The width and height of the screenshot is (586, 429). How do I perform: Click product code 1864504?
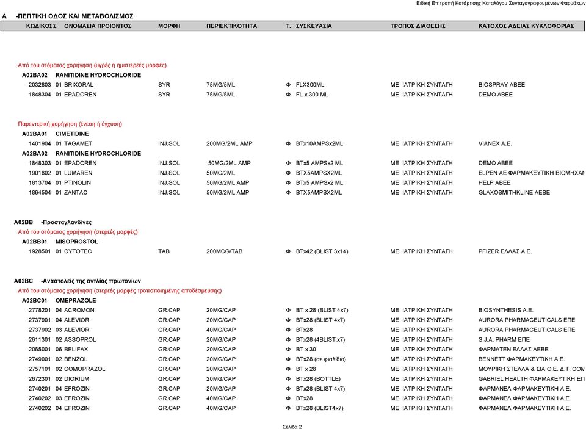tap(40, 192)
